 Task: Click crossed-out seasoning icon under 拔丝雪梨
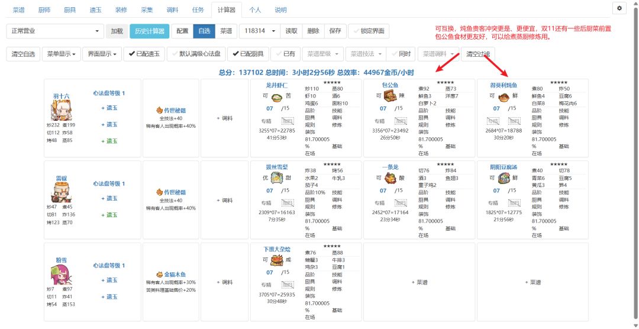tap(288, 202)
